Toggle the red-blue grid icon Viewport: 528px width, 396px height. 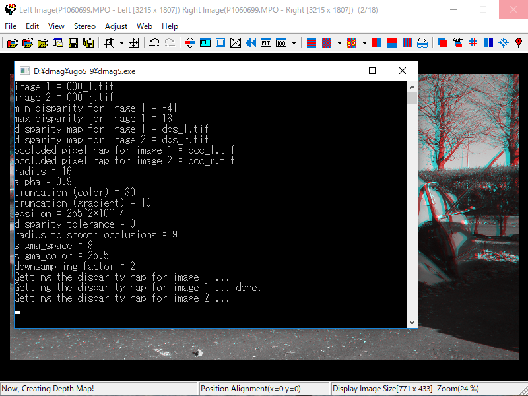(x=473, y=43)
